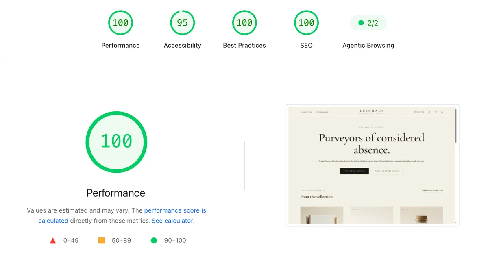Viewport: 488px width, 256px height.
Task: Click the LEERHAUS logo in the thumbnail
Action: click(x=372, y=111)
